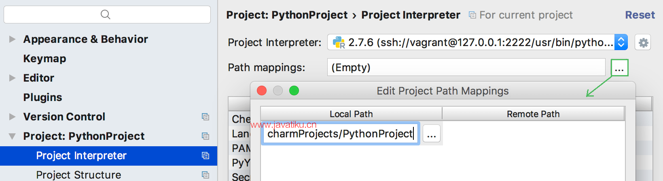Click Project: PythonProject label in sidebar
The height and width of the screenshot is (181, 663).
(x=84, y=136)
